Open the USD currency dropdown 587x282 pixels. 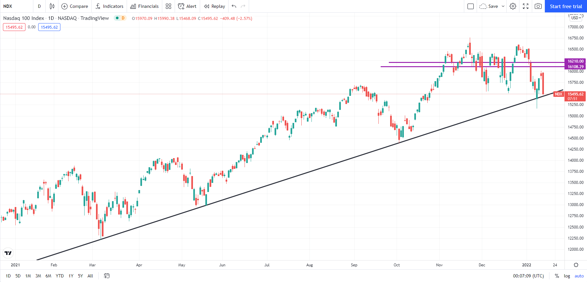tap(576, 18)
